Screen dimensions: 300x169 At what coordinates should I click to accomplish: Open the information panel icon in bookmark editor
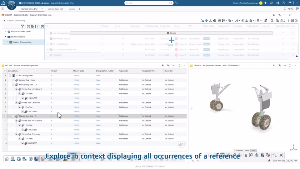coord(296,21)
